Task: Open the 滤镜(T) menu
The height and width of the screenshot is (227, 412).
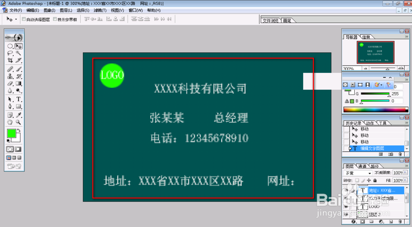Action: tap(100, 10)
